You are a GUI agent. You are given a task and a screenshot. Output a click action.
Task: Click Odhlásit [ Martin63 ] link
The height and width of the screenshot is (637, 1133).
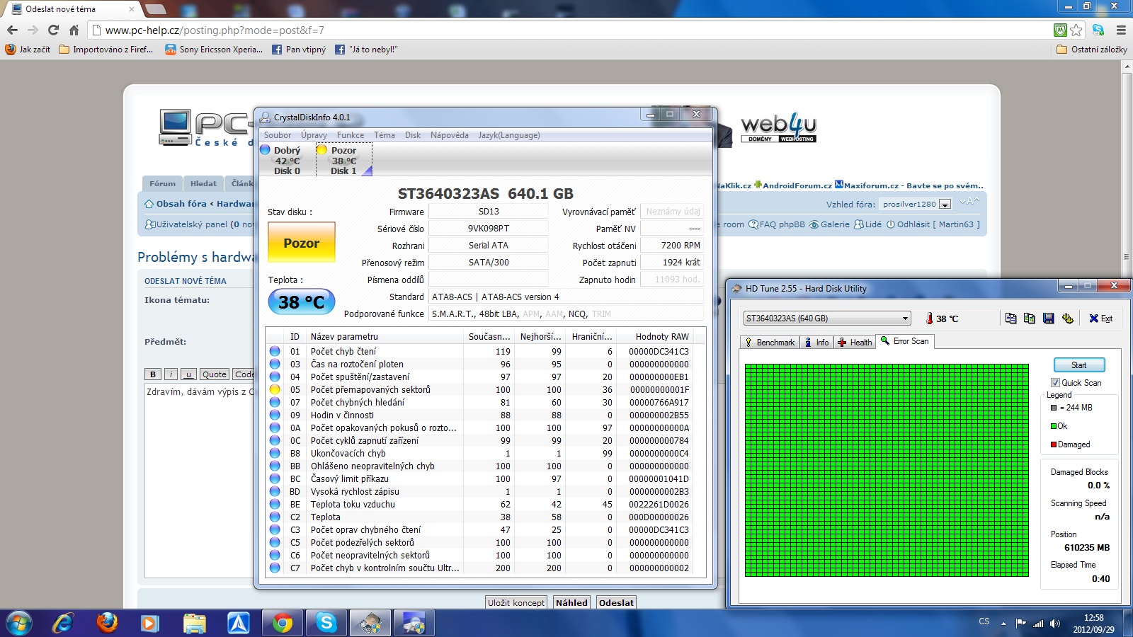point(933,224)
